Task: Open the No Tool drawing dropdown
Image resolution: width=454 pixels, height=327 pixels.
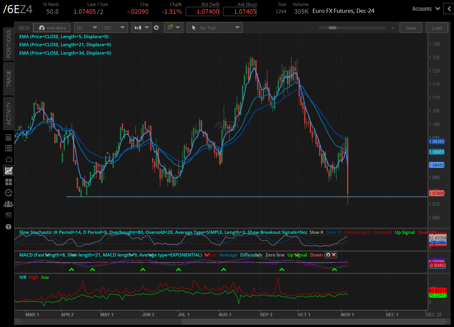Action: (215, 28)
